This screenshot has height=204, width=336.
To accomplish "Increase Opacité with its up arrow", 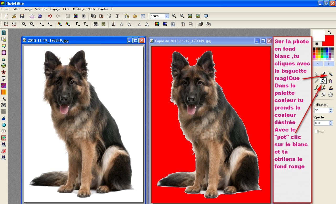I will coord(331,122).
